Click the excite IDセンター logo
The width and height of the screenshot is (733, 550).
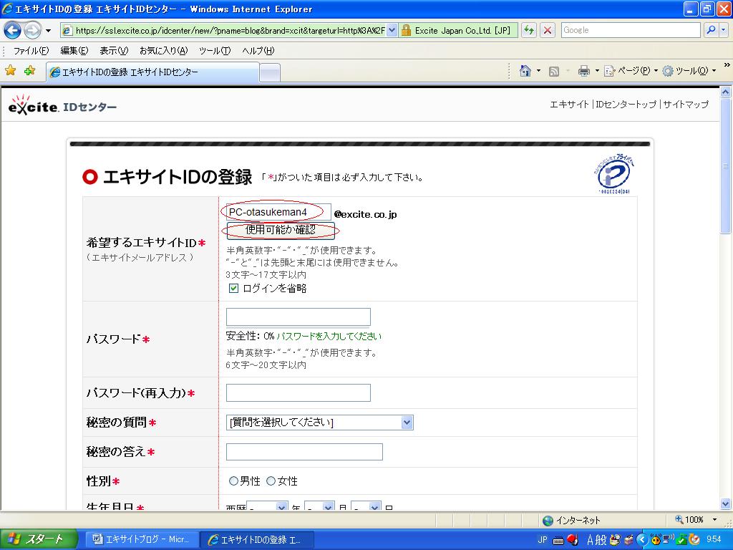click(62, 105)
